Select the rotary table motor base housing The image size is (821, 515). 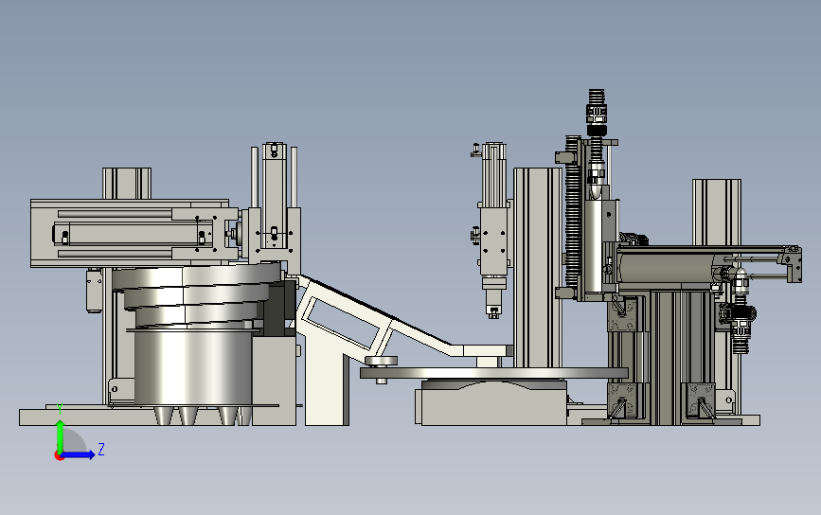click(x=493, y=402)
